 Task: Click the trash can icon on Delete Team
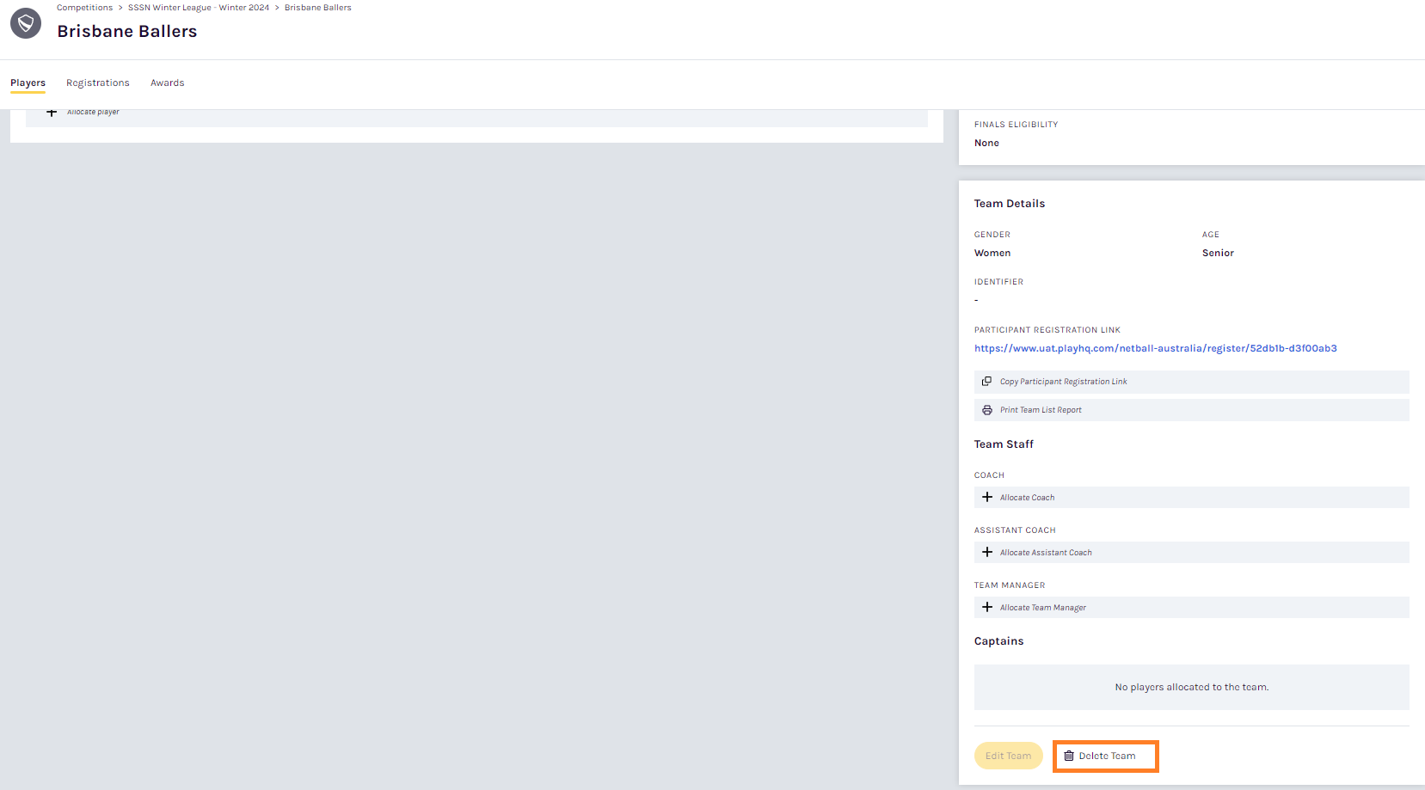coord(1069,756)
